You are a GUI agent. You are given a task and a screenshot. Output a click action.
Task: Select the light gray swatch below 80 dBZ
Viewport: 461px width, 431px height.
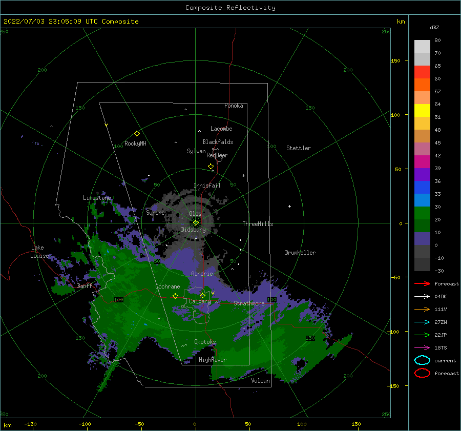coord(422,47)
